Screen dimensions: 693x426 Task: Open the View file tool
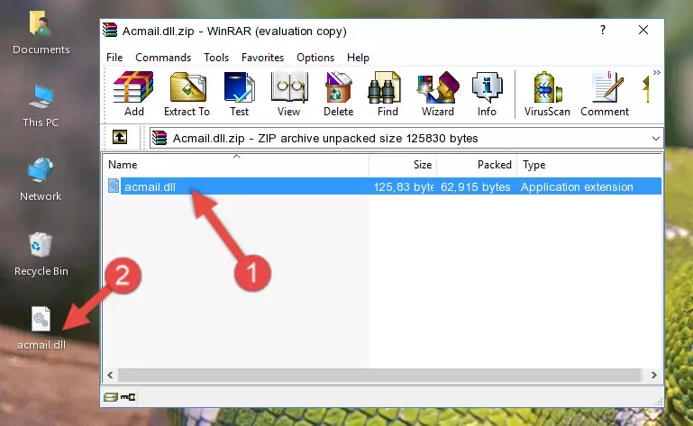point(288,94)
